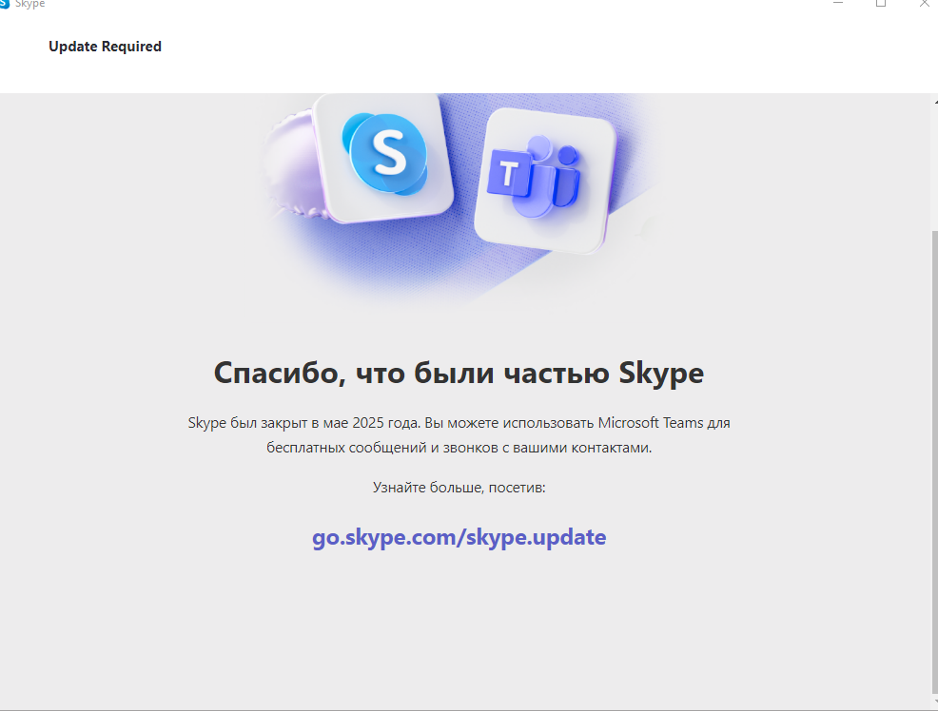This screenshot has height=711, width=938.
Task: Close the Skype window
Action: (925, 3)
